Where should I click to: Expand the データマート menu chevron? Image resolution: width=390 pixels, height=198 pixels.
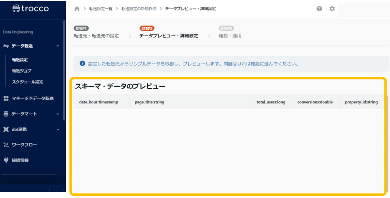coord(58,114)
